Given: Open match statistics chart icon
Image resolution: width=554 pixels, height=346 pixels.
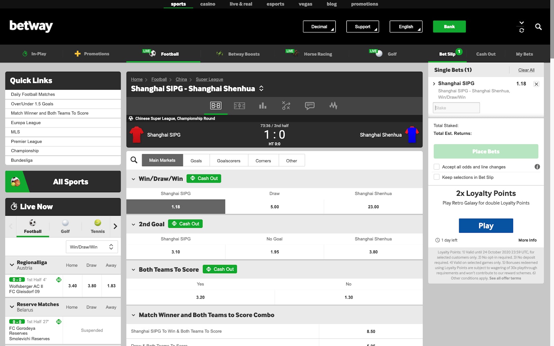Looking at the screenshot, I should (x=262, y=106).
